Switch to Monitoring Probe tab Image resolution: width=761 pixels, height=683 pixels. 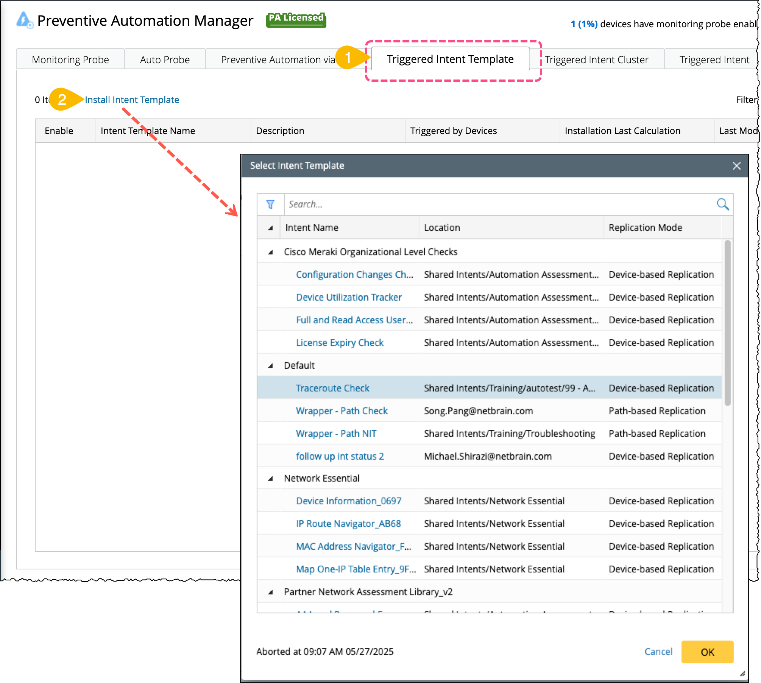click(x=70, y=60)
